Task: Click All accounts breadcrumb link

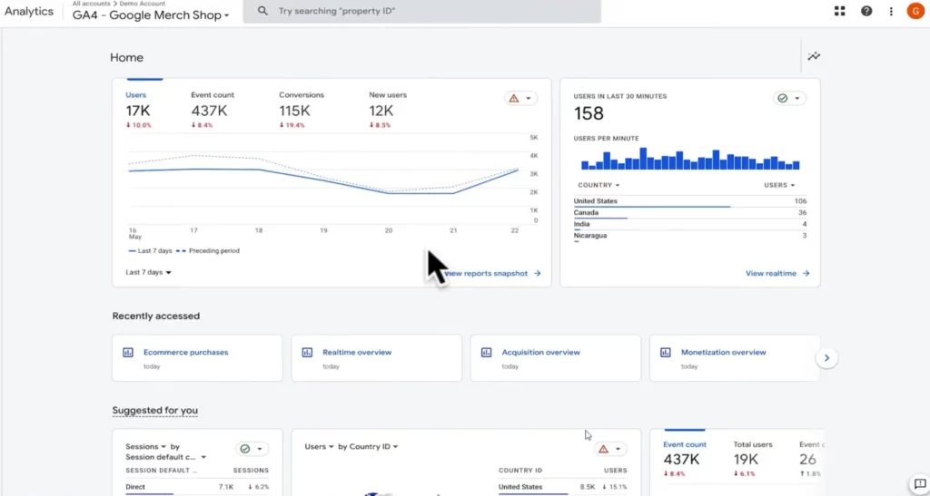Action: coord(92,4)
